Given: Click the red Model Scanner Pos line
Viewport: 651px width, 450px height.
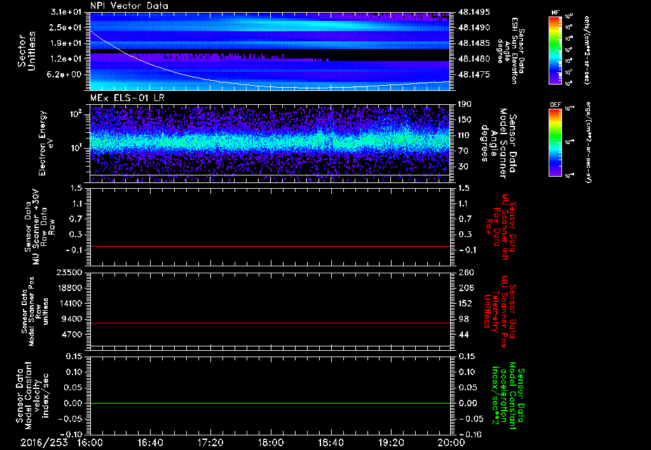Looking at the screenshot, I should tap(270, 323).
